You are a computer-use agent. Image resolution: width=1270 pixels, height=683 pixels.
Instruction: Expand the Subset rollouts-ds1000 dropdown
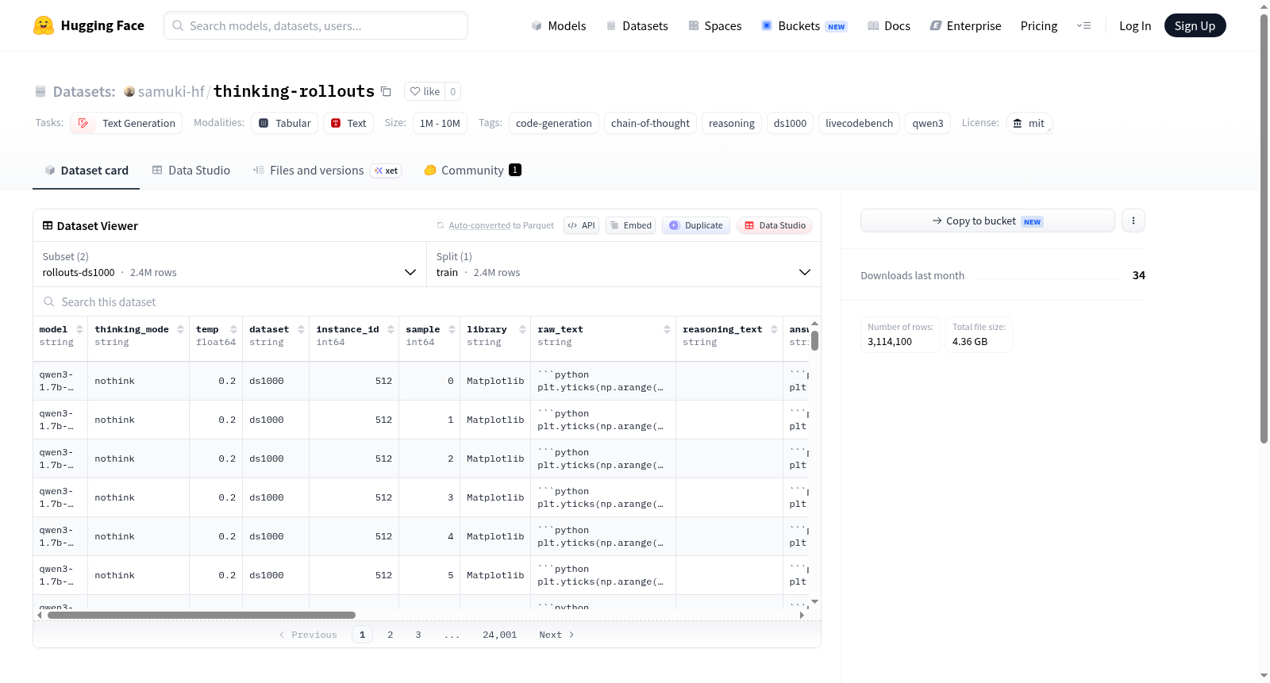230,264
